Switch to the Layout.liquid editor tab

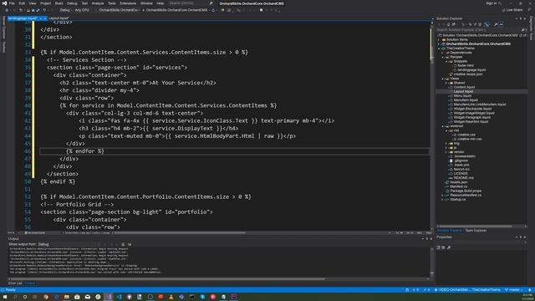59,18
